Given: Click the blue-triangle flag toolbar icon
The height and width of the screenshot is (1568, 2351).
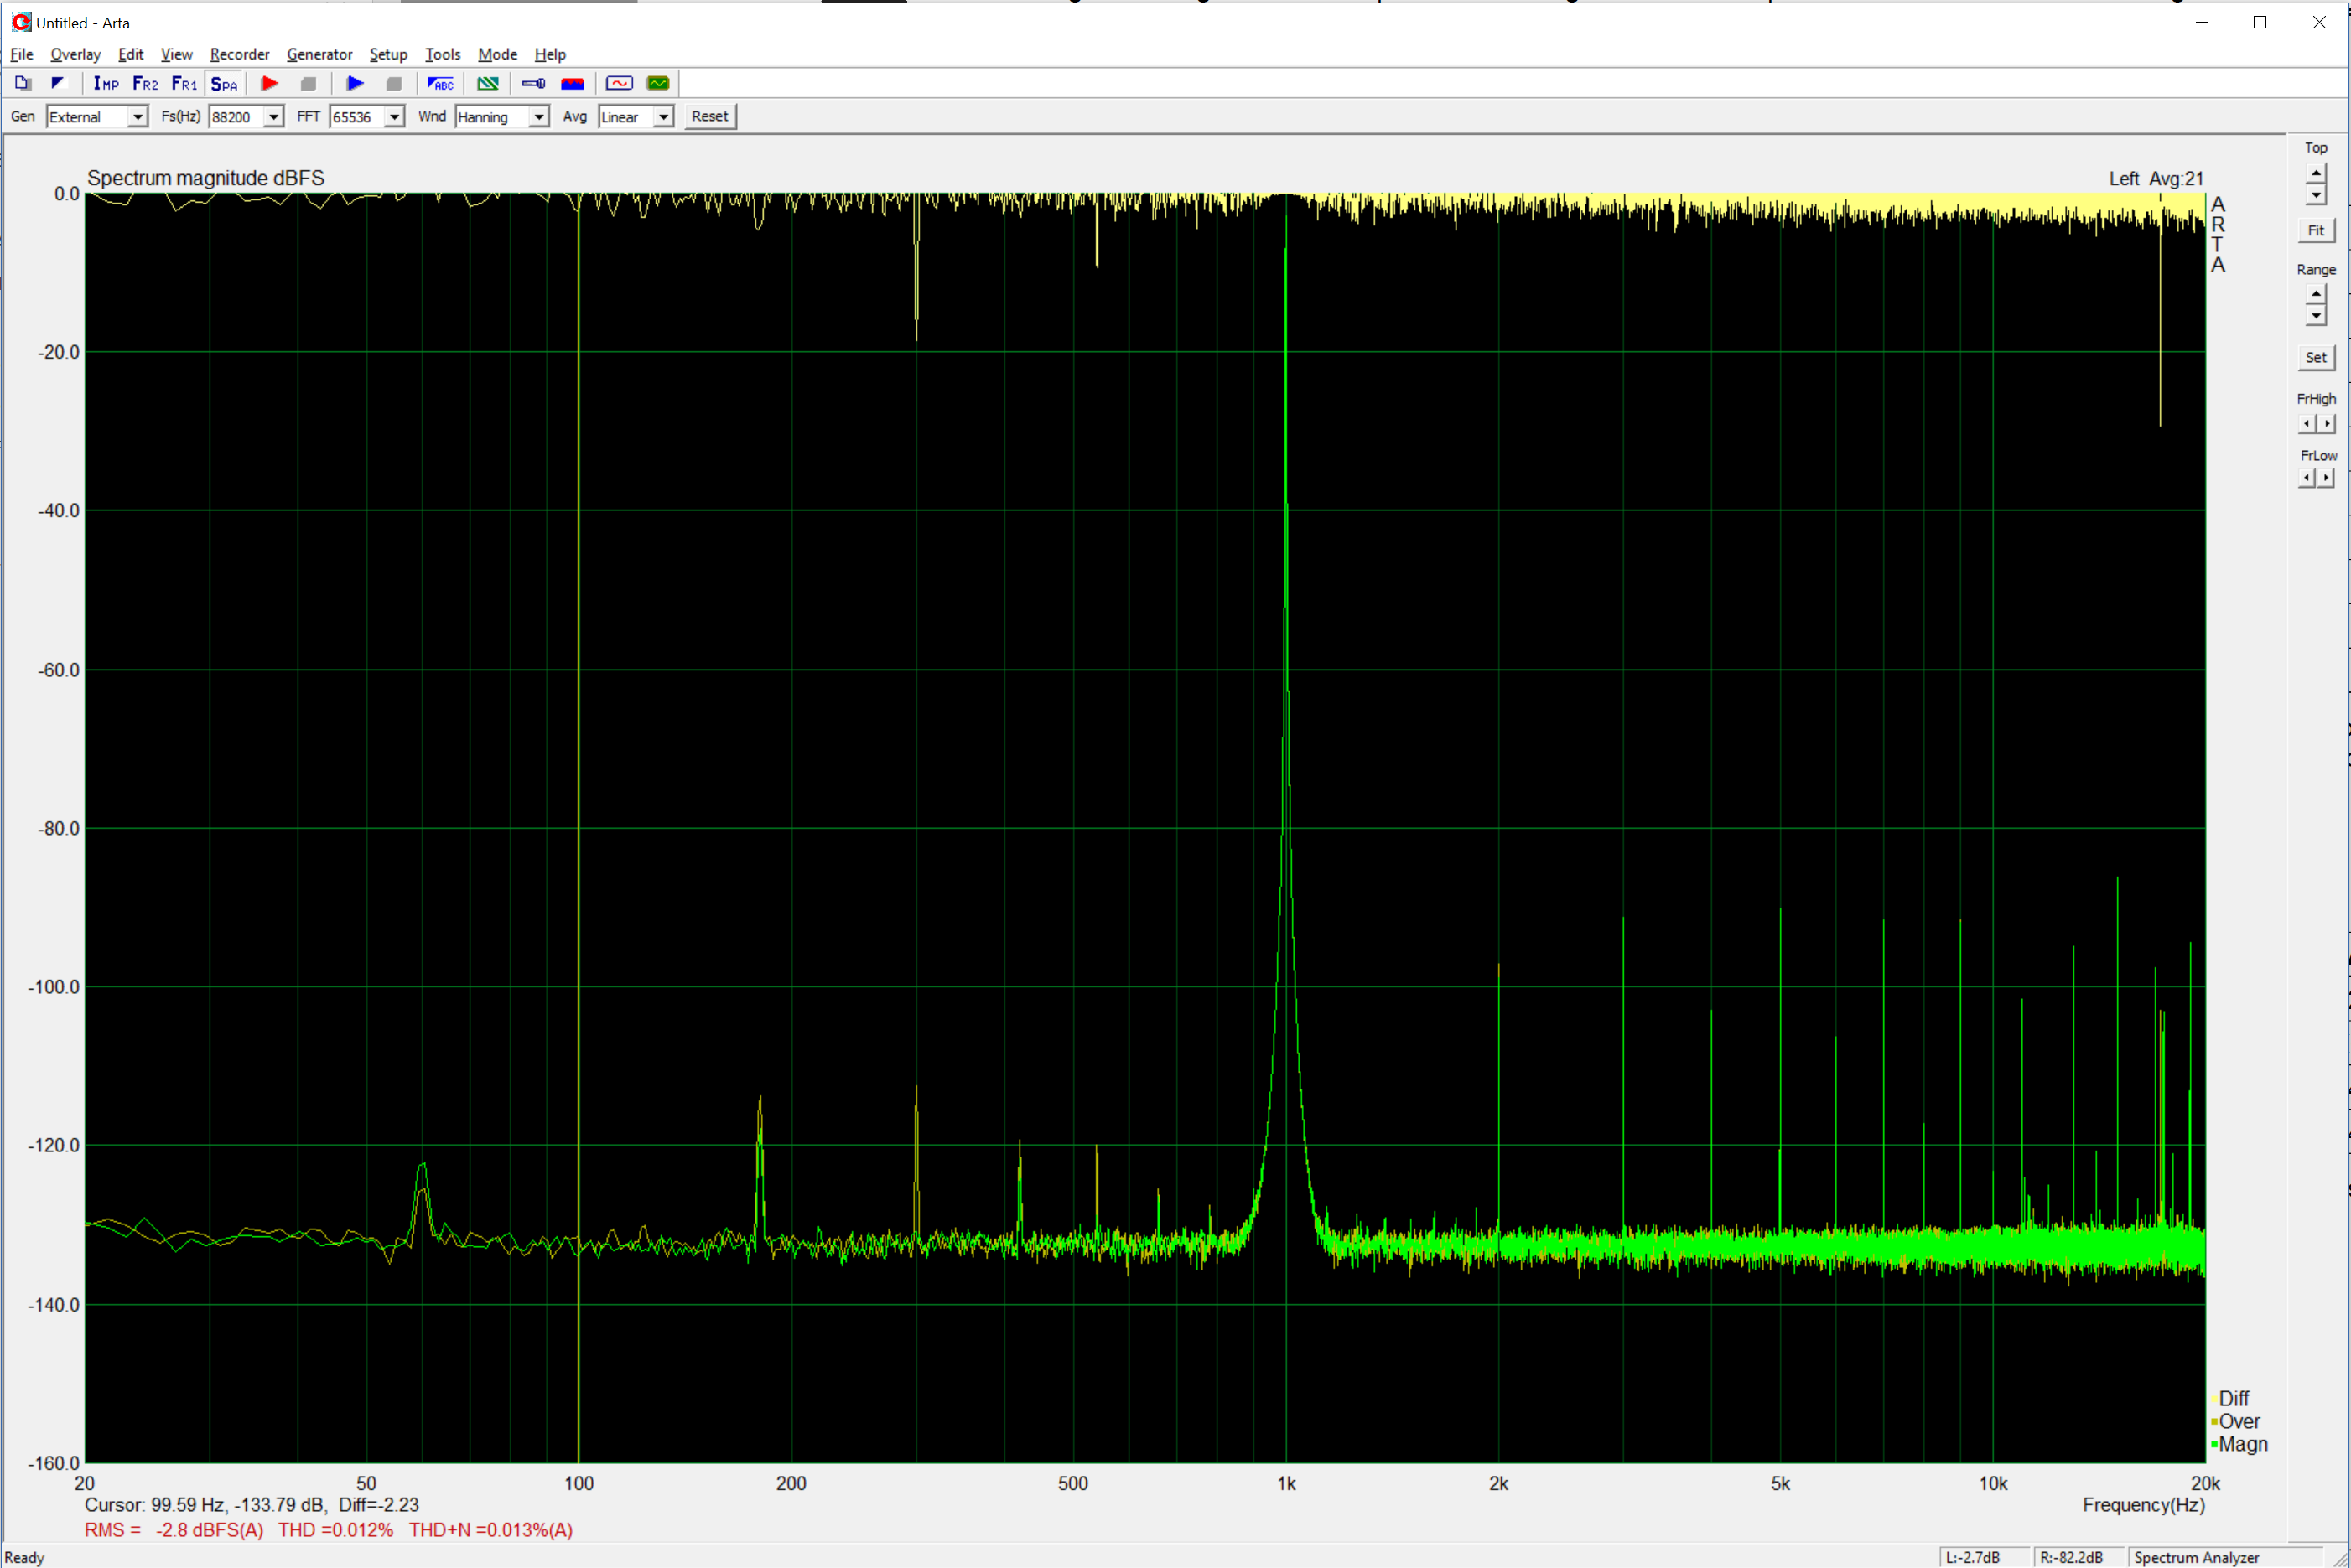Looking at the screenshot, I should 58,84.
